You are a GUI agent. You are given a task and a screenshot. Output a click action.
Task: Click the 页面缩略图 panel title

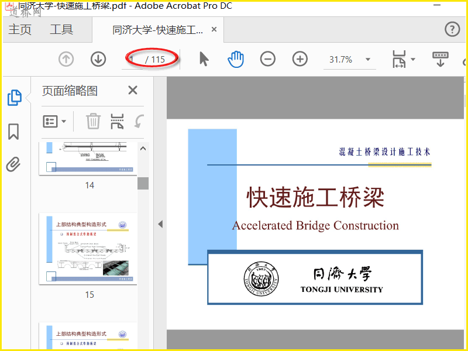[x=70, y=91]
